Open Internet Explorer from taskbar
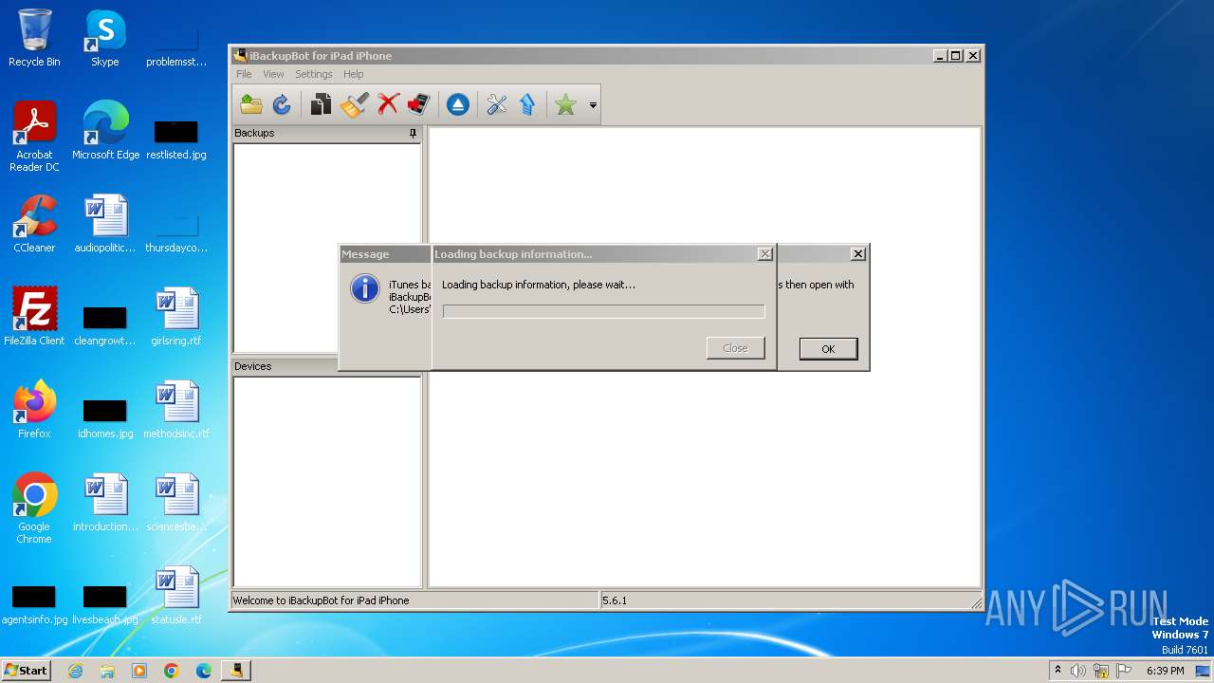Screen dimensions: 1214x683 [x=76, y=671]
